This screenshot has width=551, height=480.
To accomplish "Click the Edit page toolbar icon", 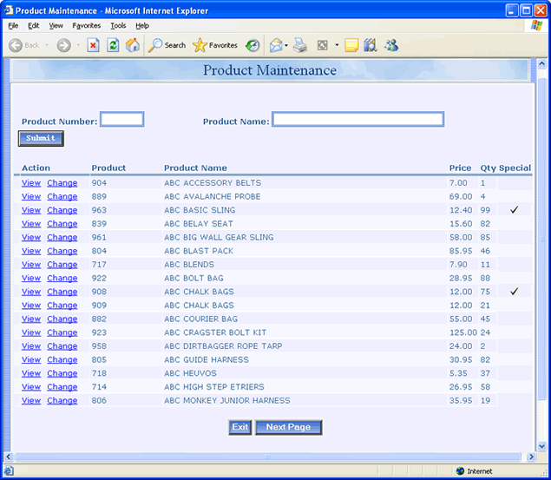I will pyautogui.click(x=322, y=45).
